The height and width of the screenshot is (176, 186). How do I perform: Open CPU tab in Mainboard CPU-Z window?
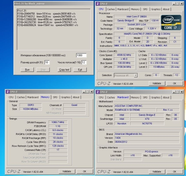tap(101, 97)
